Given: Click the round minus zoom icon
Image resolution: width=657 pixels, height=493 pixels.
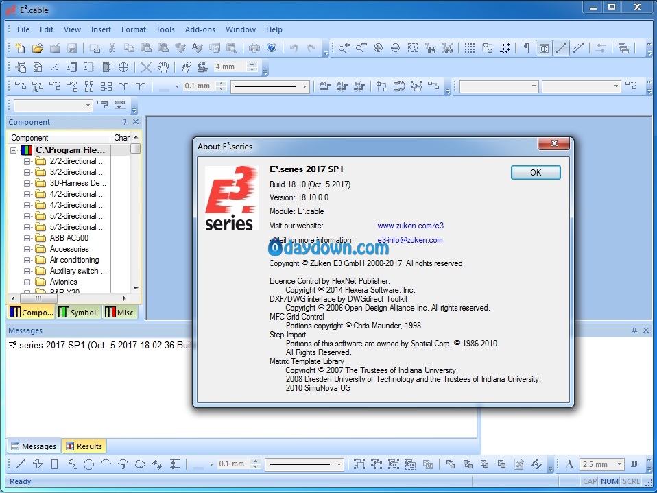Looking at the screenshot, I should pyautogui.click(x=395, y=48).
